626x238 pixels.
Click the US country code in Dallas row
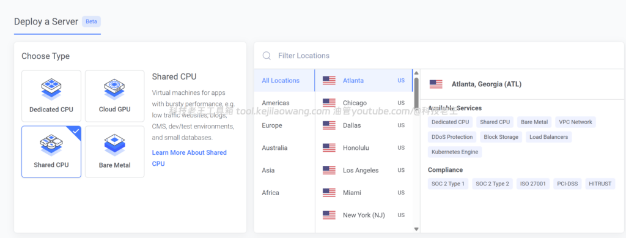click(401, 125)
